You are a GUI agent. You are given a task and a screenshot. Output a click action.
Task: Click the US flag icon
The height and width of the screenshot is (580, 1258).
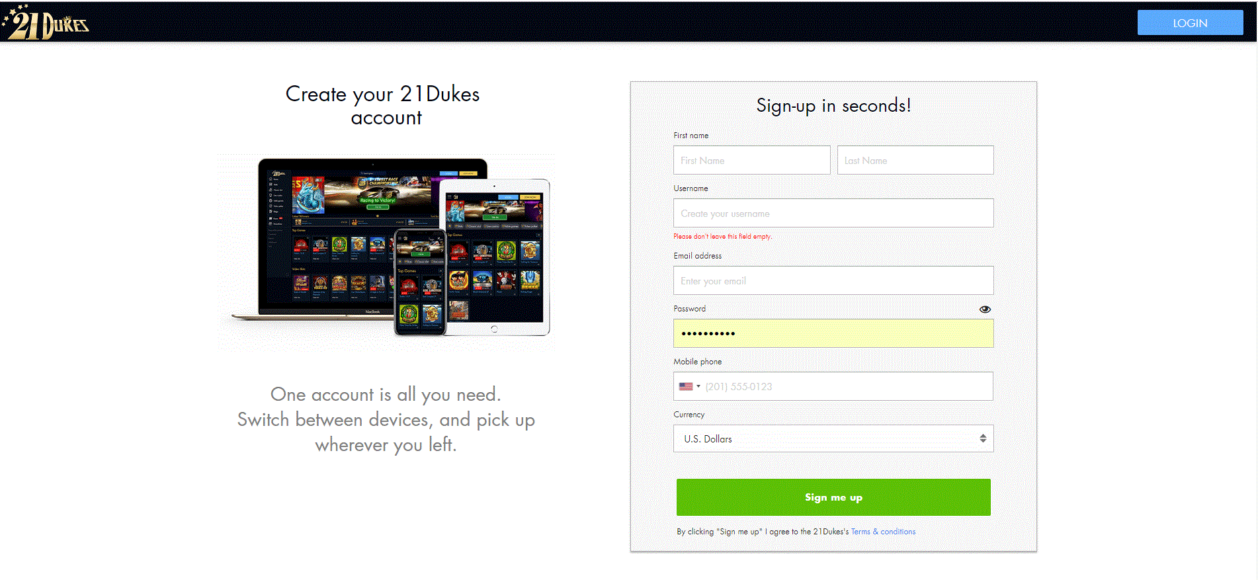686,386
